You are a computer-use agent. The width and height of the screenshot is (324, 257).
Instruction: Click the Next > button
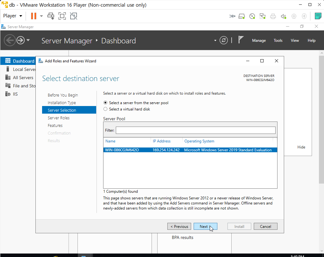point(205,226)
